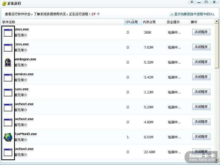The image size is (220, 165).
Task: Click the 7.63M memory value
Action: [x=149, y=48]
